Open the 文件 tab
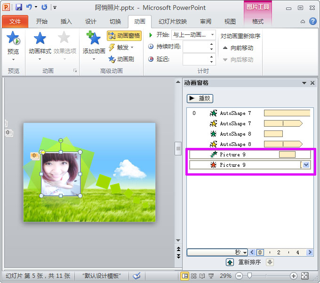The image size is (320, 283). click(x=15, y=22)
